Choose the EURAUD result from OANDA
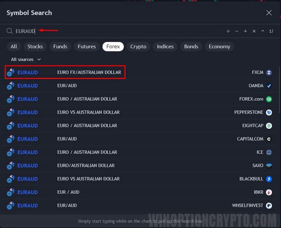Viewport: 281px width, 228px height. [x=140, y=86]
